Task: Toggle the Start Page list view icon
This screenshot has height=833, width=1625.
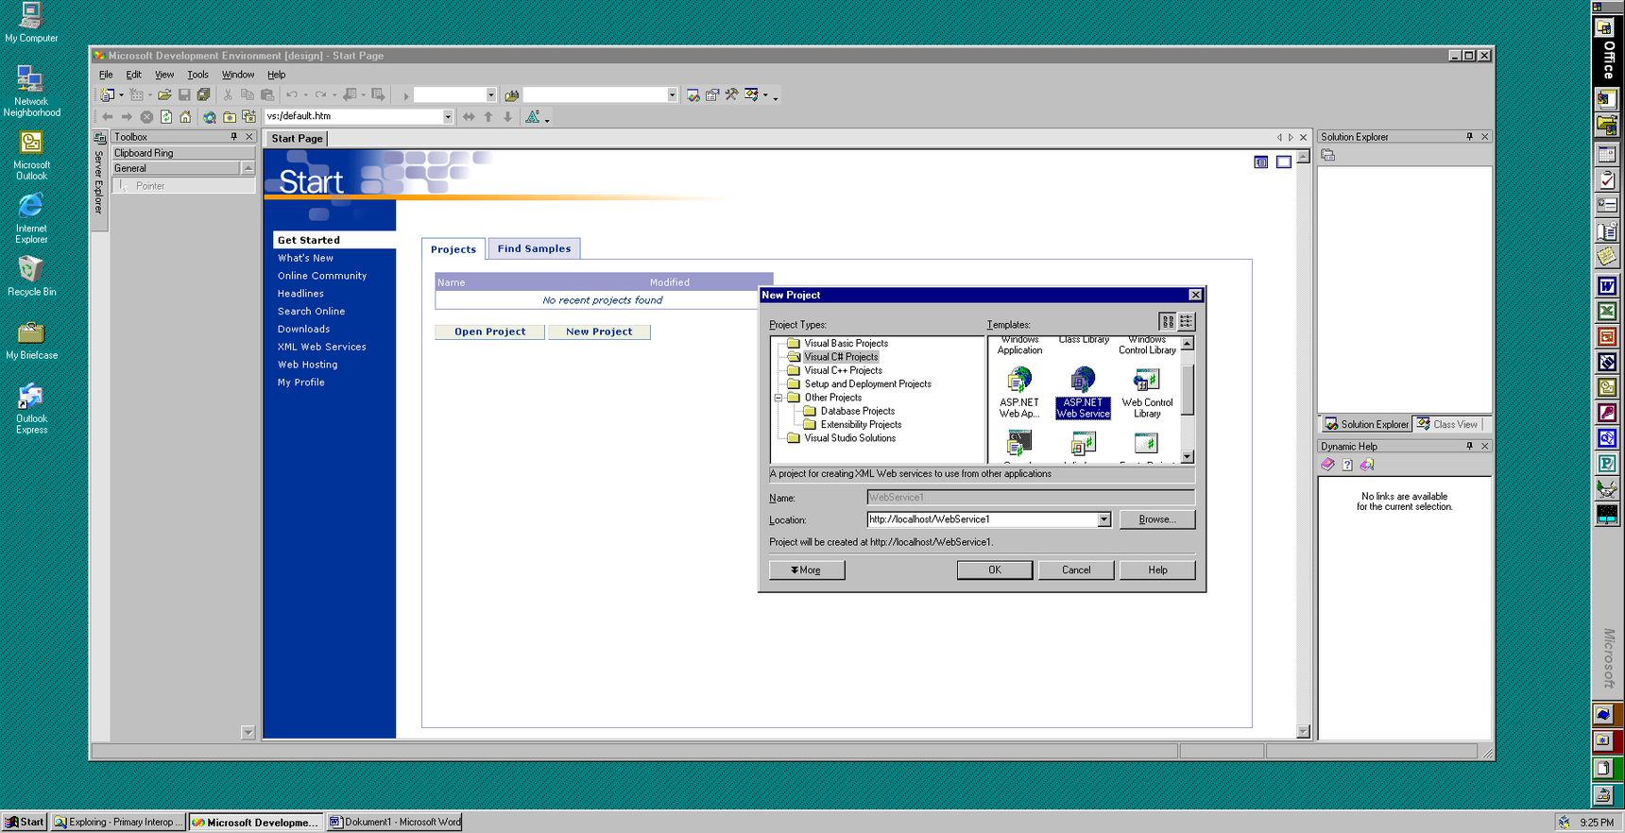Action: (x=1260, y=162)
